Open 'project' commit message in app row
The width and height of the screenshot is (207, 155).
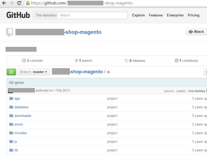coord(112,99)
